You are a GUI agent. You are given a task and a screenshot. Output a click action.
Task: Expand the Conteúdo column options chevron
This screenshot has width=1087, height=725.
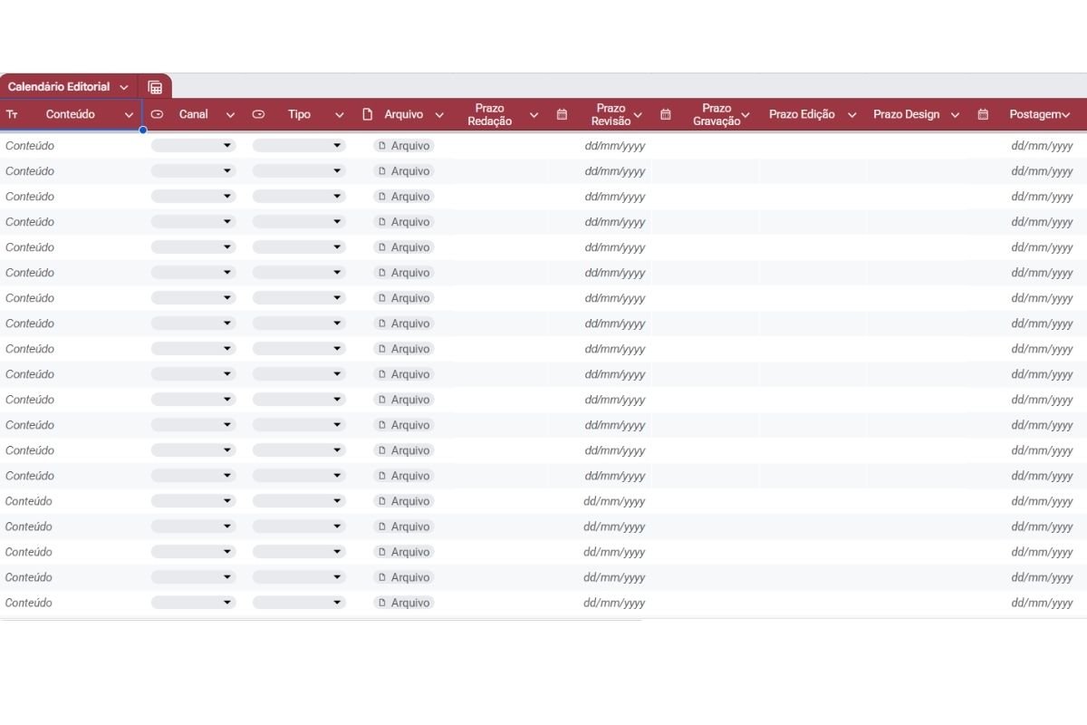(129, 115)
